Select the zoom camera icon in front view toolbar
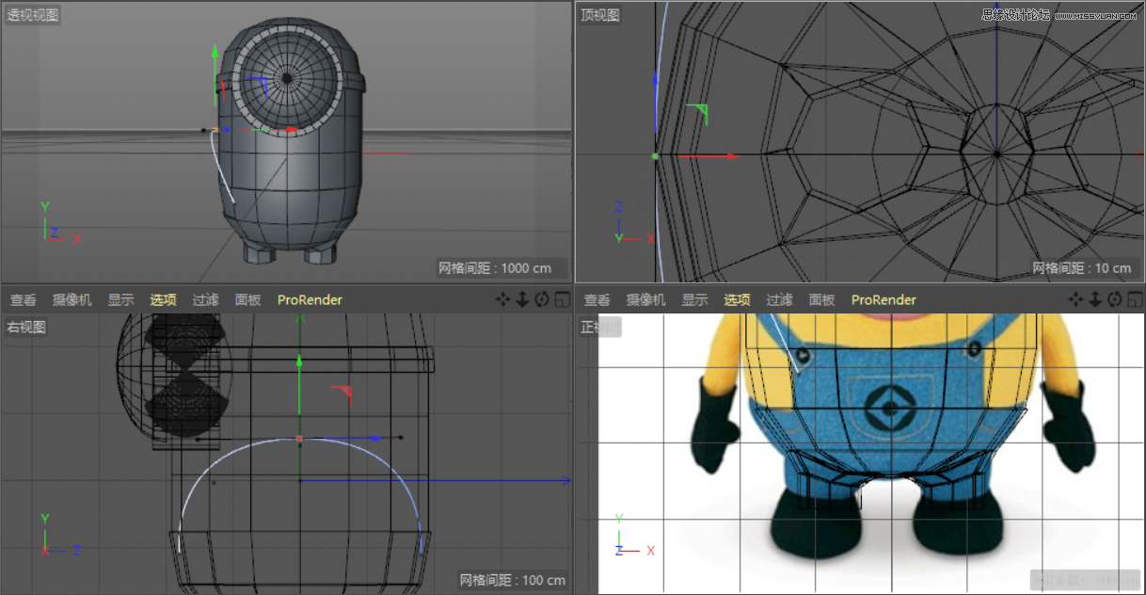 point(1095,299)
